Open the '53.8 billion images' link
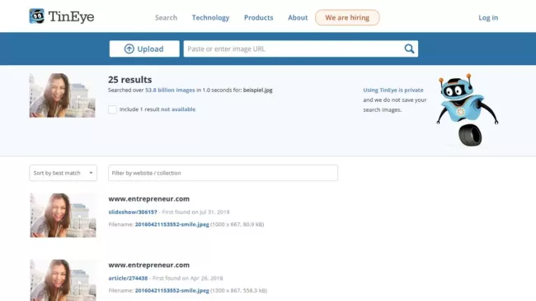536x301 pixels. click(x=170, y=90)
